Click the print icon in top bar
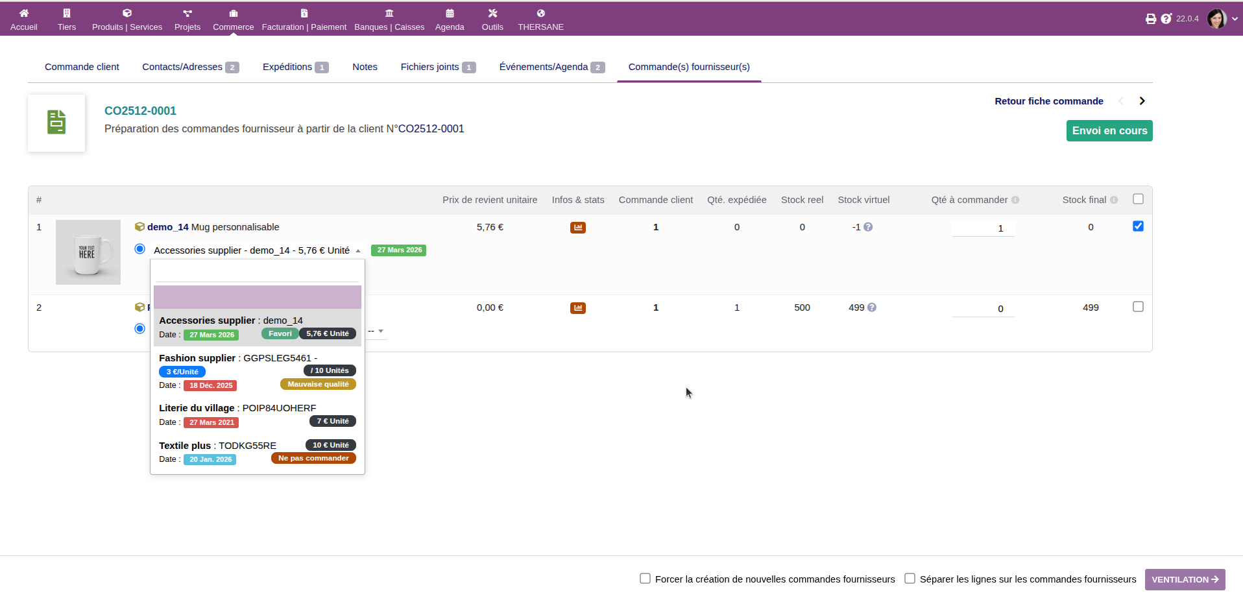This screenshot has width=1243, height=602. coord(1150,19)
